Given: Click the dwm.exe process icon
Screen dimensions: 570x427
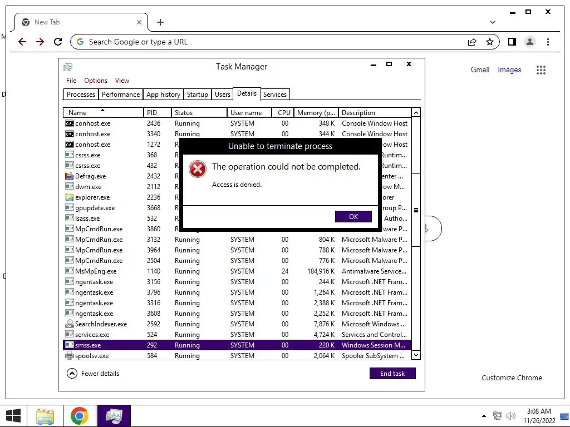Looking at the screenshot, I should pyautogui.click(x=69, y=187).
